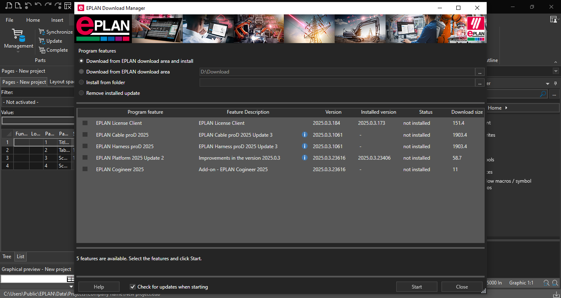Screen dimensions: 561x298
Task: Click the Install from folder path field
Action: tap(337, 83)
